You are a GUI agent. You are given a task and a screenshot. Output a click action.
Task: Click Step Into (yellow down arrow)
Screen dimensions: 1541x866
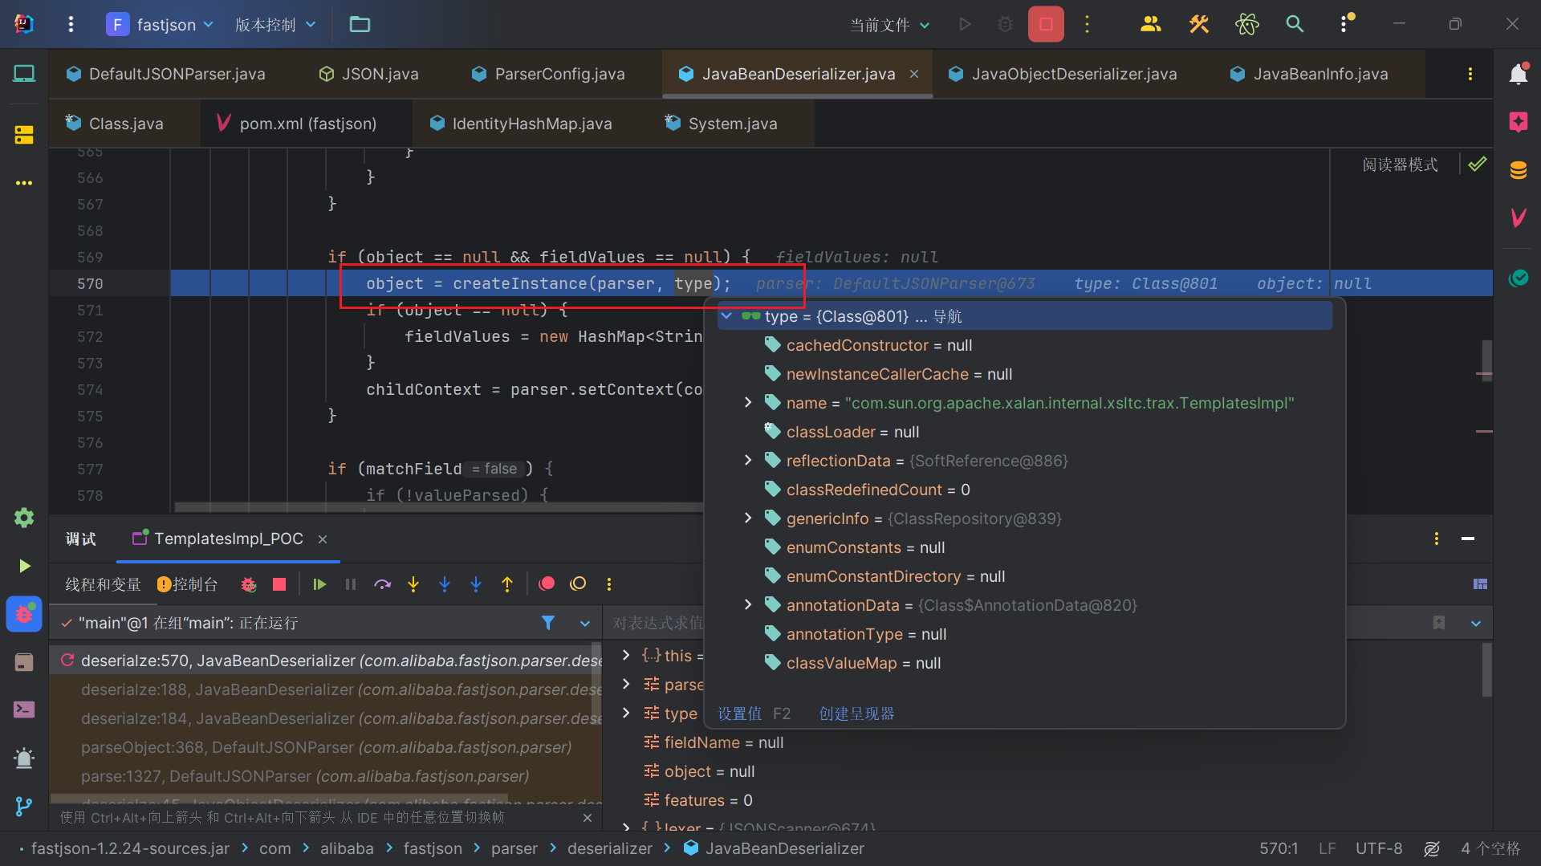tap(413, 584)
